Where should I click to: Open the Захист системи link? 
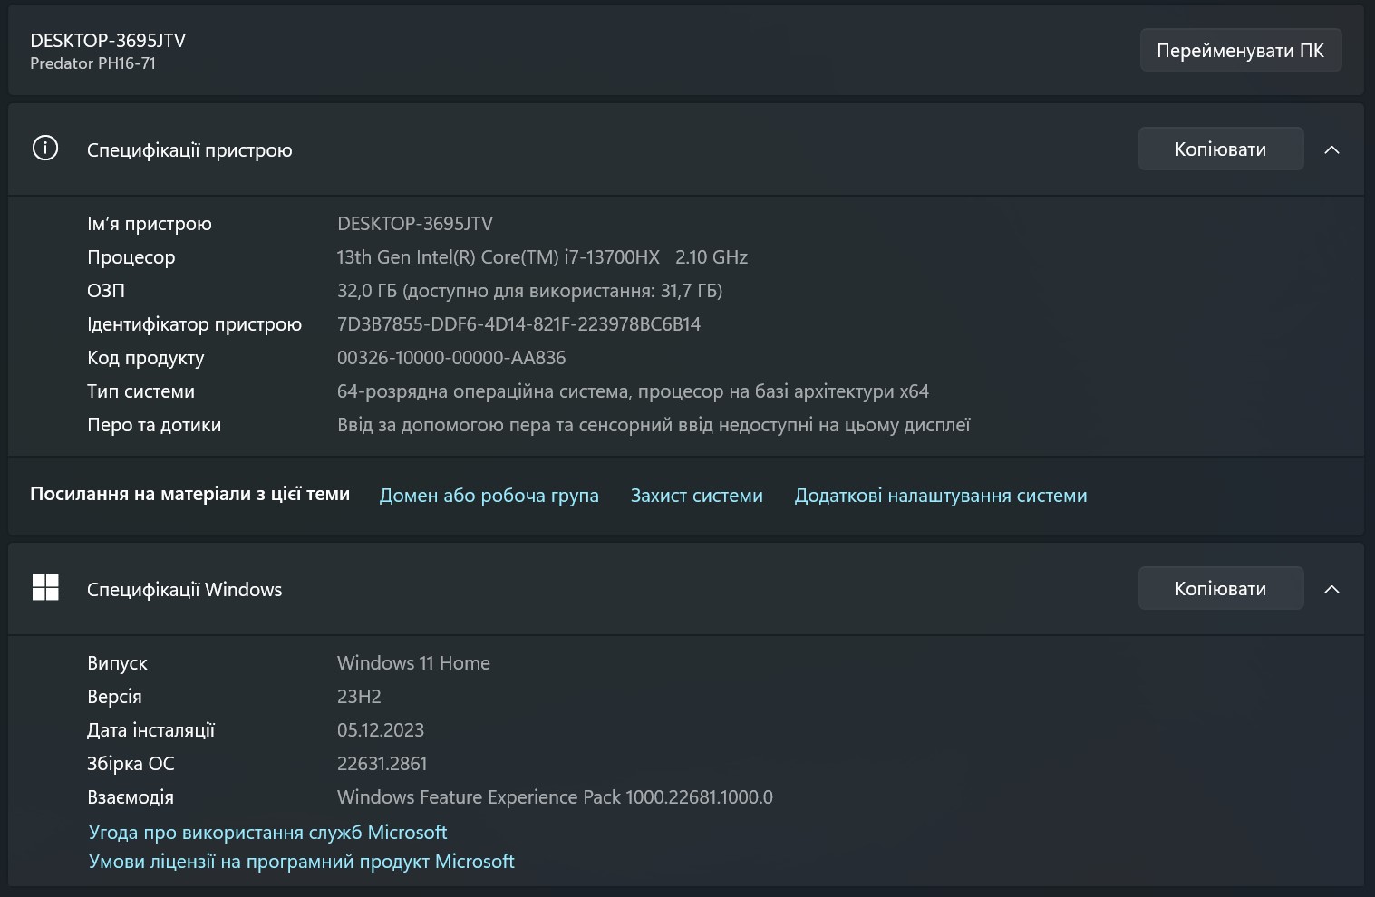coord(697,496)
